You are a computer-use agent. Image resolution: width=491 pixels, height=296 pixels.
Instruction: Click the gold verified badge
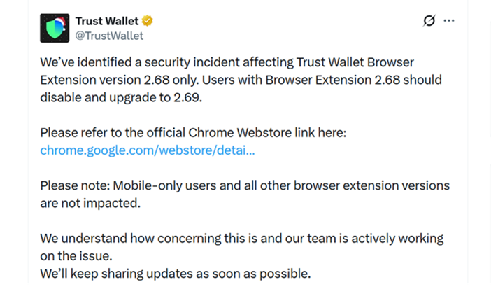tap(148, 20)
